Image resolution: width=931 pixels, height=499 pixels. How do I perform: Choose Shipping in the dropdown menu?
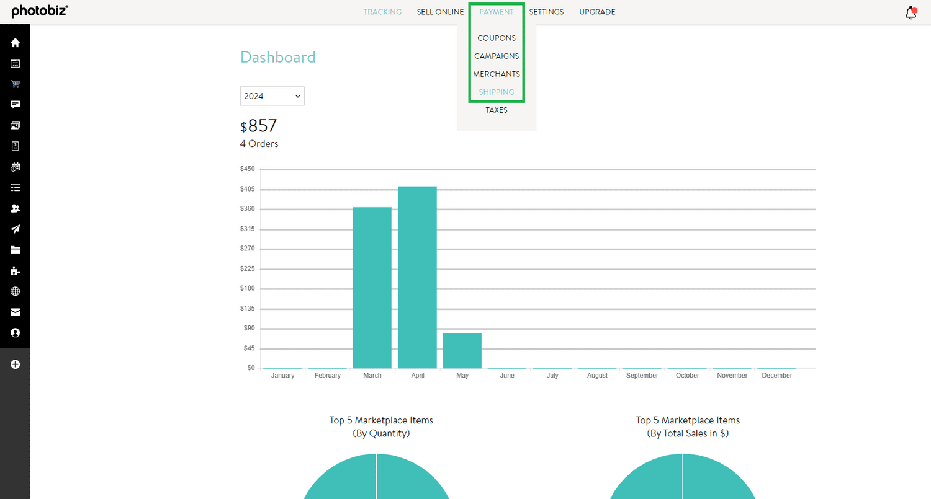(497, 92)
